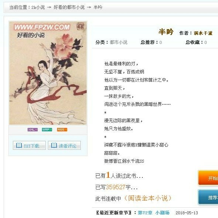
Task: Click the 半吟 breadcrumb item
Action: [98, 7]
